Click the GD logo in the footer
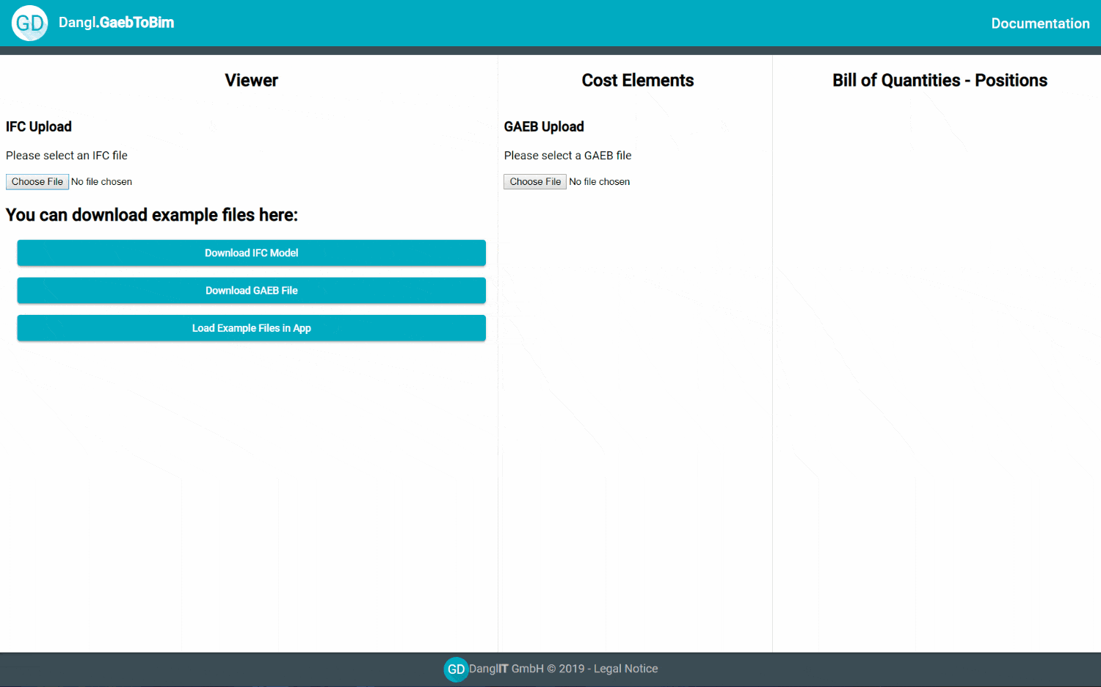The height and width of the screenshot is (687, 1101). [456, 669]
